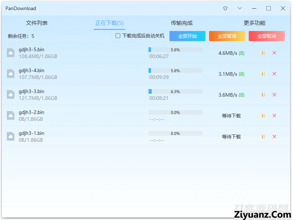Pause the gdjh3-4.bin download

[x=263, y=74]
